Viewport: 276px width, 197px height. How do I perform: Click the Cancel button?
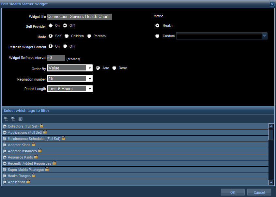(x=259, y=192)
